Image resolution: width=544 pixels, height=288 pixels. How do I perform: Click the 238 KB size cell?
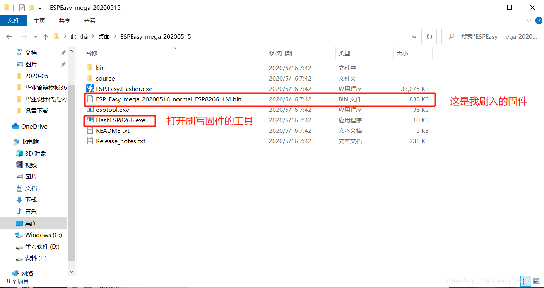point(419,141)
